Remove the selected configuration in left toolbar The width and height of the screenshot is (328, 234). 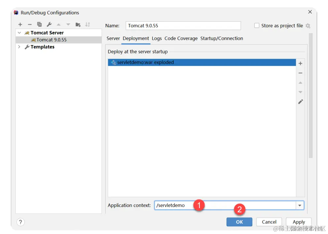30,25
